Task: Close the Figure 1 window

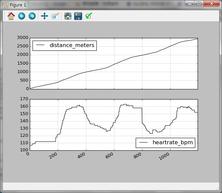Action: pos(212,3)
